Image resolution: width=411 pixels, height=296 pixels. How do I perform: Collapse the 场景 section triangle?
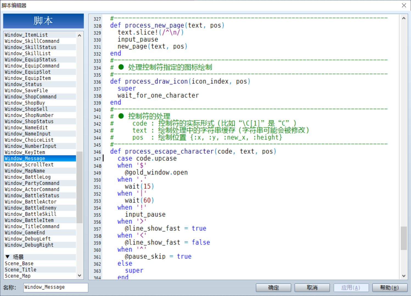(7, 257)
